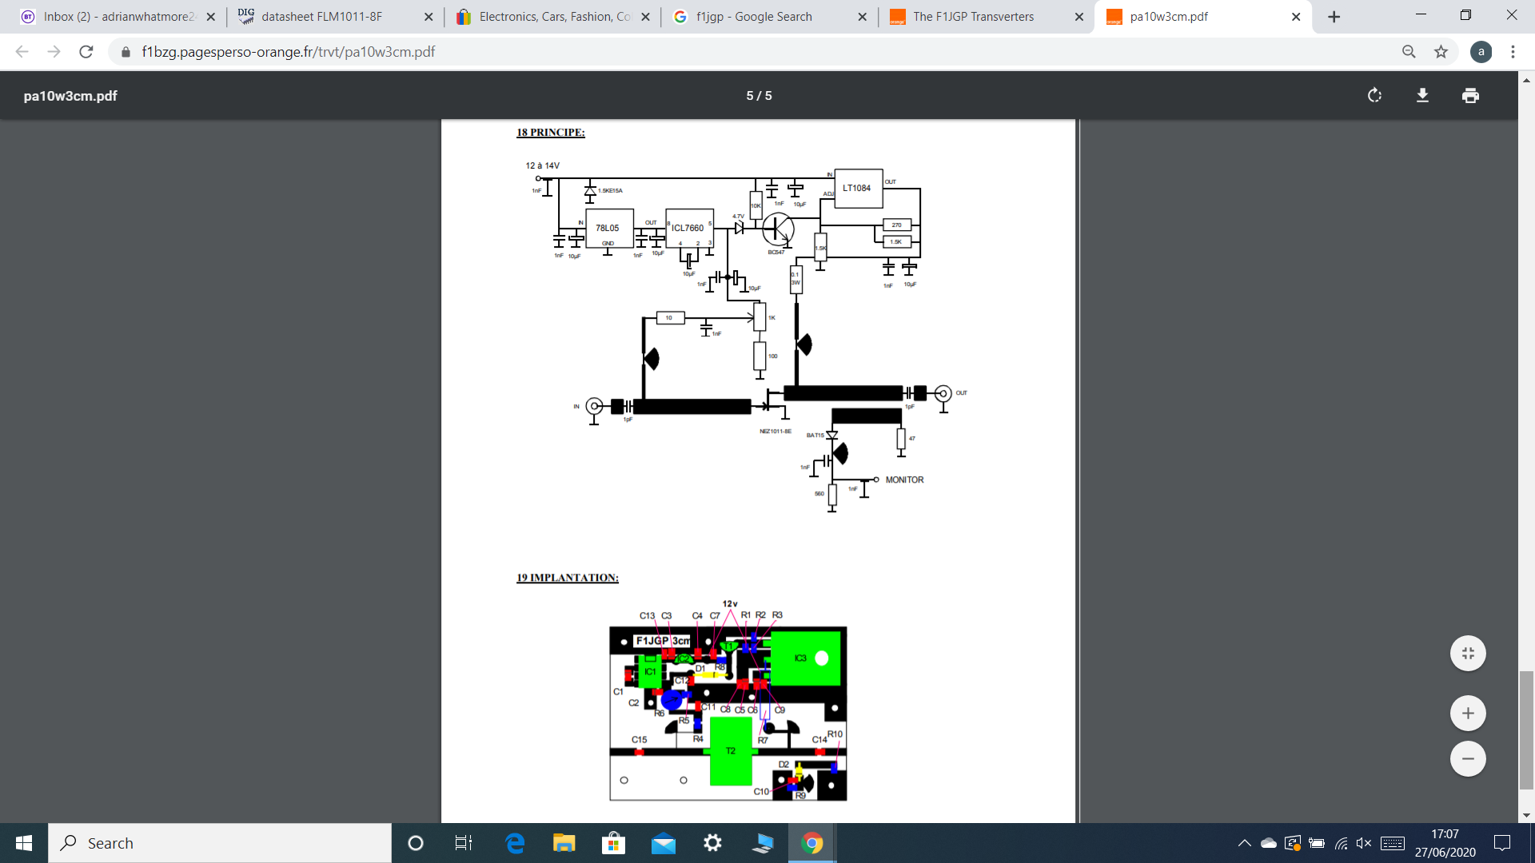Screen dimensions: 1535x863
Task: Show hidden system tray icons
Action: pyautogui.click(x=1244, y=843)
